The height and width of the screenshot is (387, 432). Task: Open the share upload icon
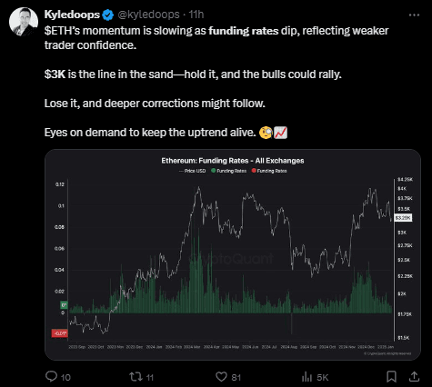click(x=414, y=377)
